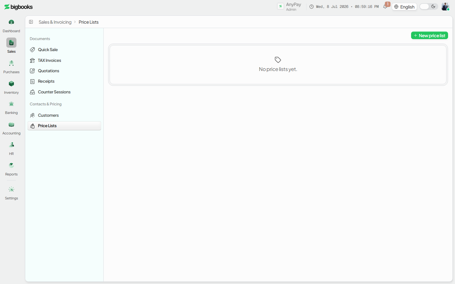Open the Accounting module icon

pyautogui.click(x=11, y=125)
